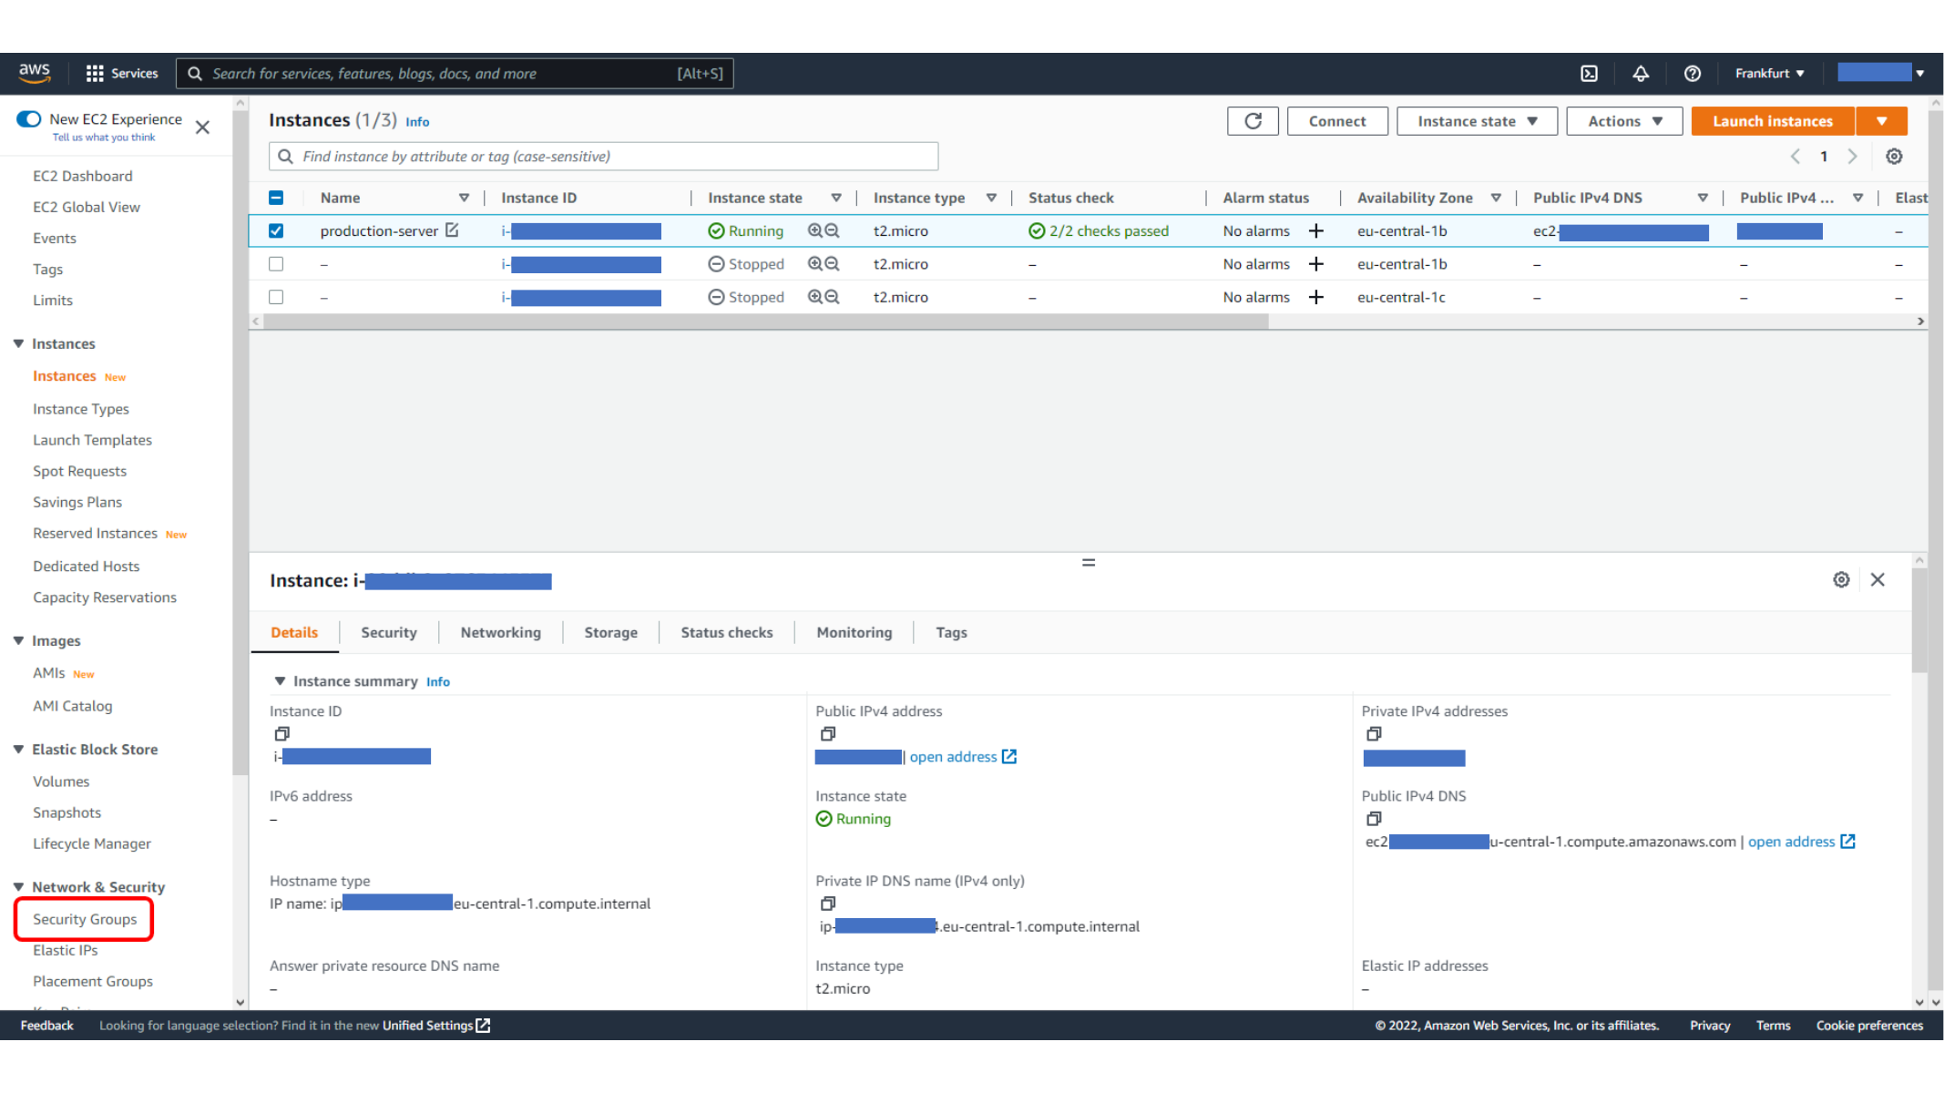Uncheck the production-server row checkbox
Viewport: 1944px width, 1093px height.
point(276,231)
